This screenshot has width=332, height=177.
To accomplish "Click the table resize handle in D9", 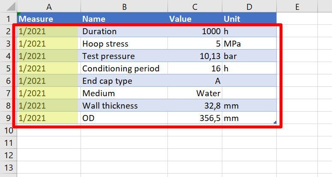I will click(x=275, y=122).
